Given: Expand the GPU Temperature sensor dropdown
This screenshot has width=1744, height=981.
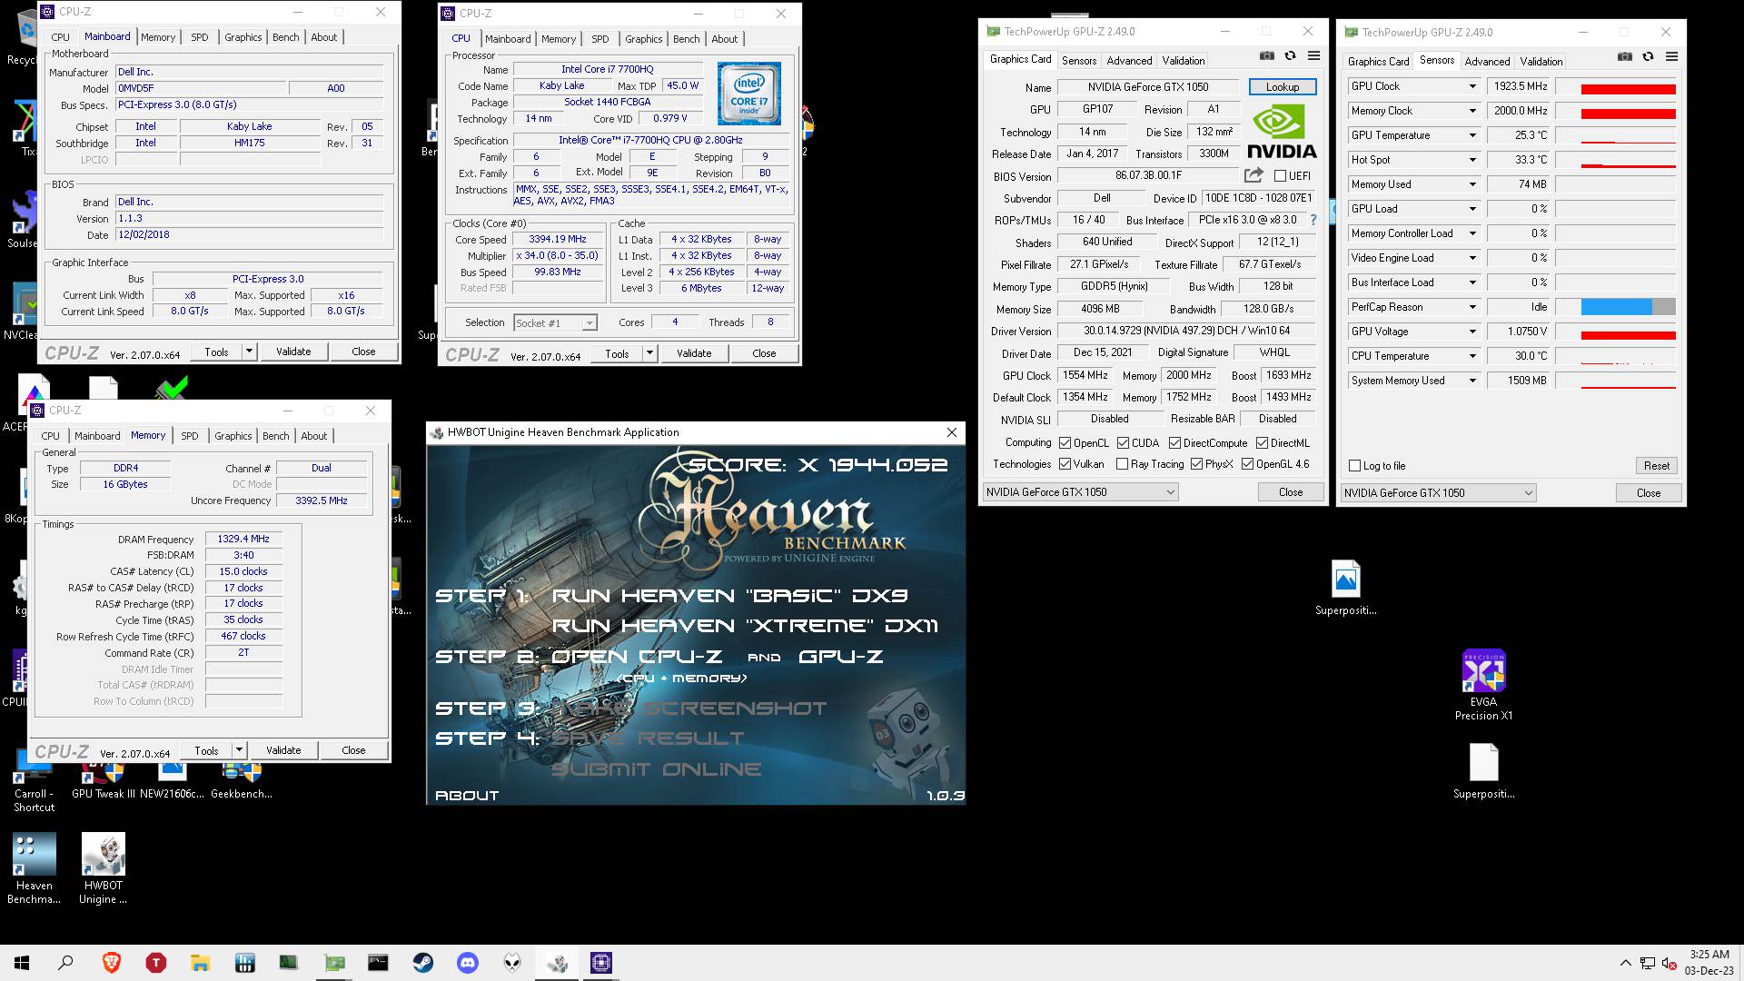Looking at the screenshot, I should click(1472, 135).
